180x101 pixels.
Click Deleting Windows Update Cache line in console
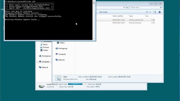(x=22, y=20)
